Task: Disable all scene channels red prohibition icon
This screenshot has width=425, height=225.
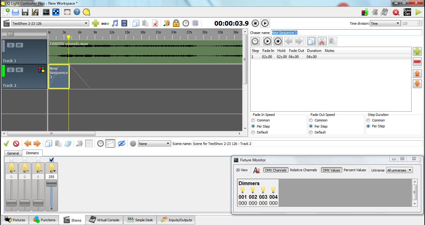Action: (x=16, y=143)
